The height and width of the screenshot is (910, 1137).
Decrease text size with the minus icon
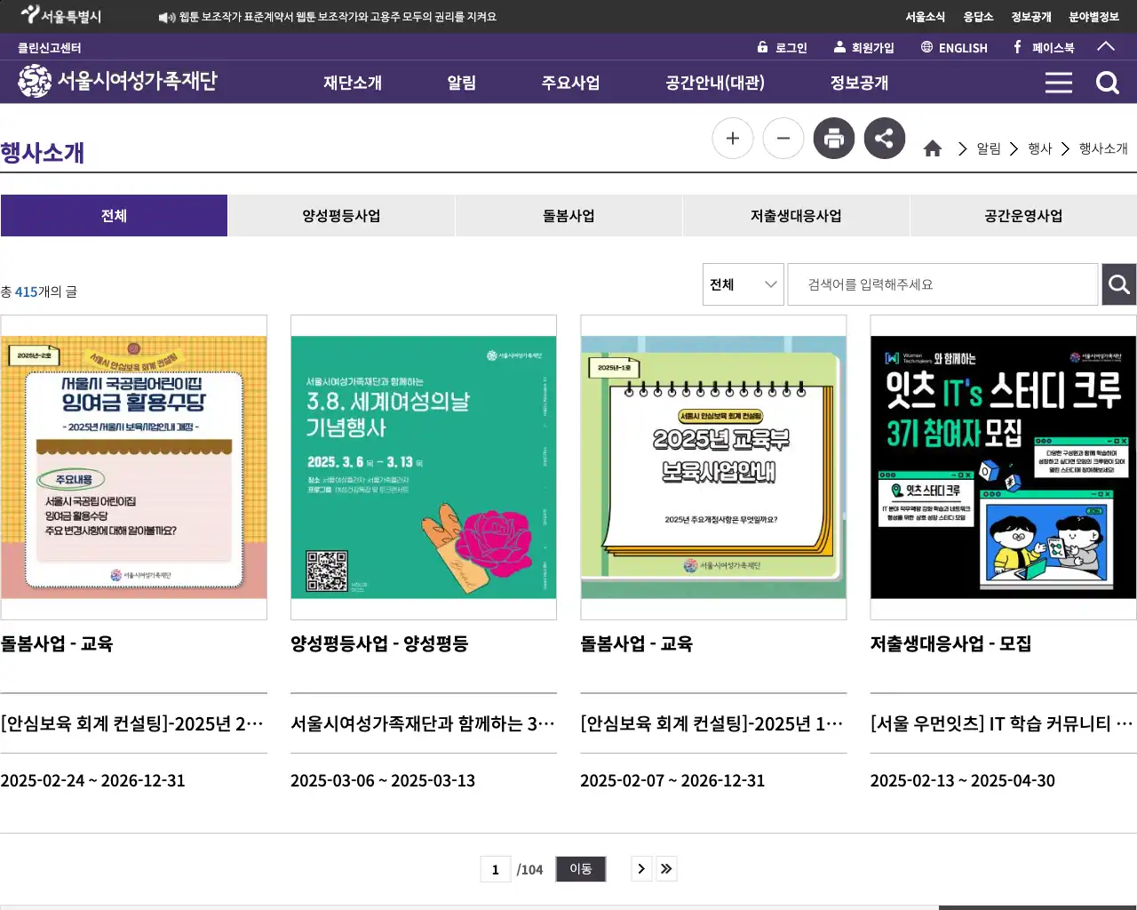point(783,138)
